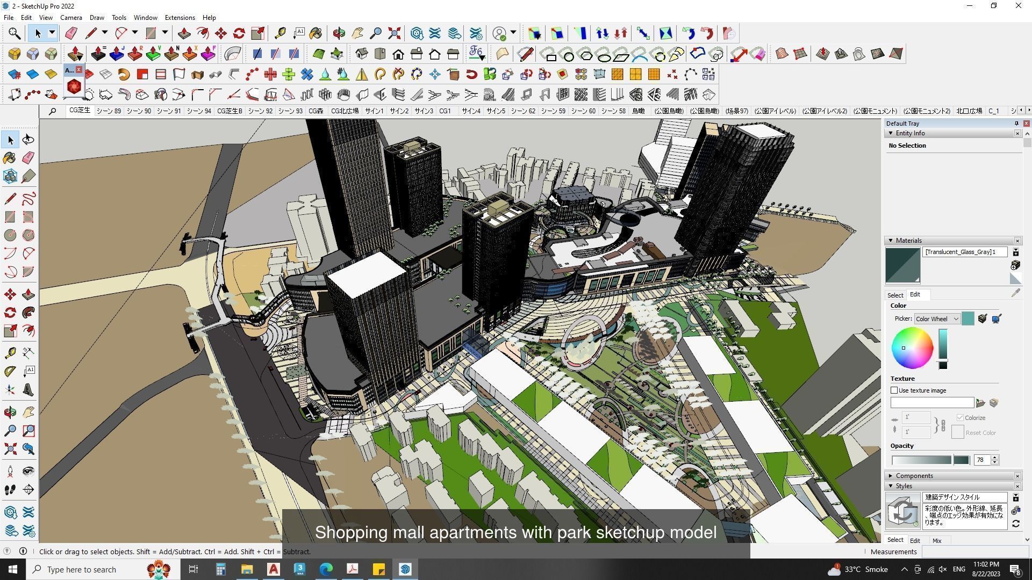Open File Explorer from the taskbar

pos(247,569)
